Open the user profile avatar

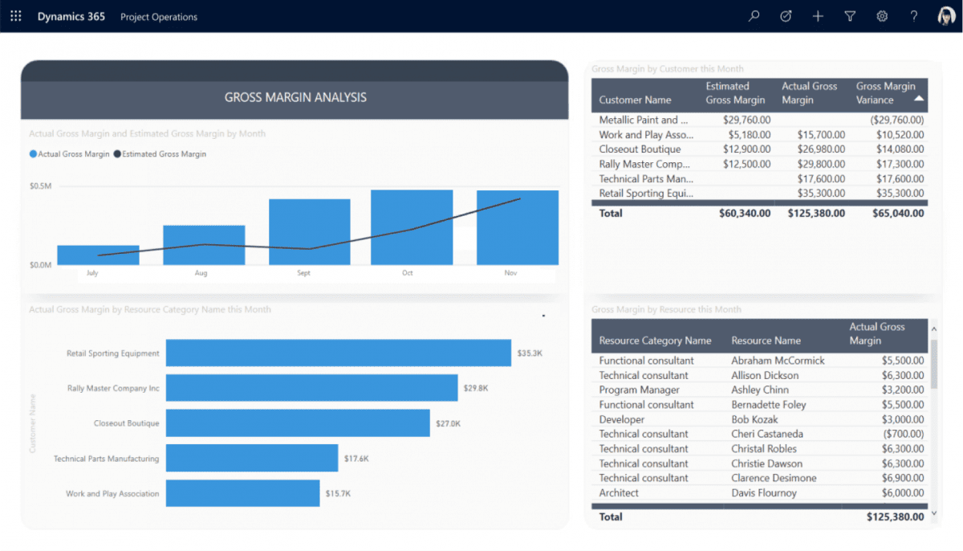946,16
